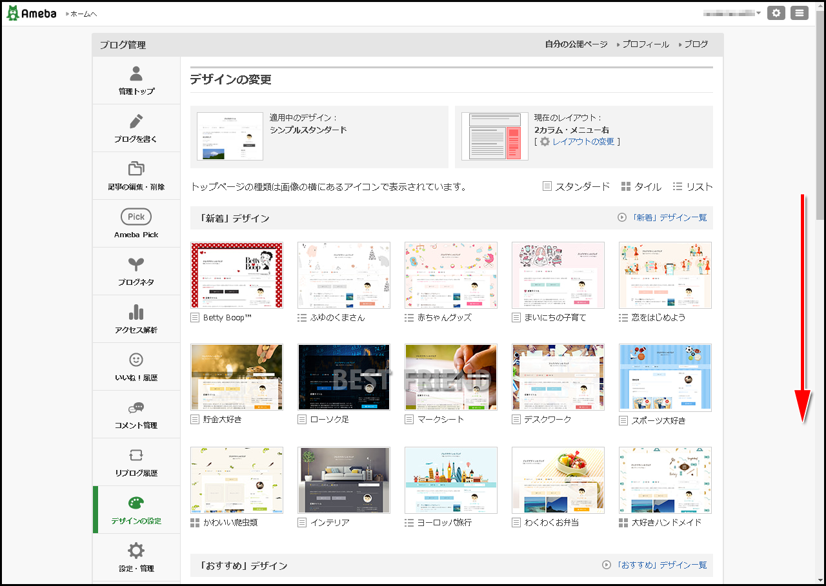
Task: Click レイアウトの変更 link
Action: [583, 141]
